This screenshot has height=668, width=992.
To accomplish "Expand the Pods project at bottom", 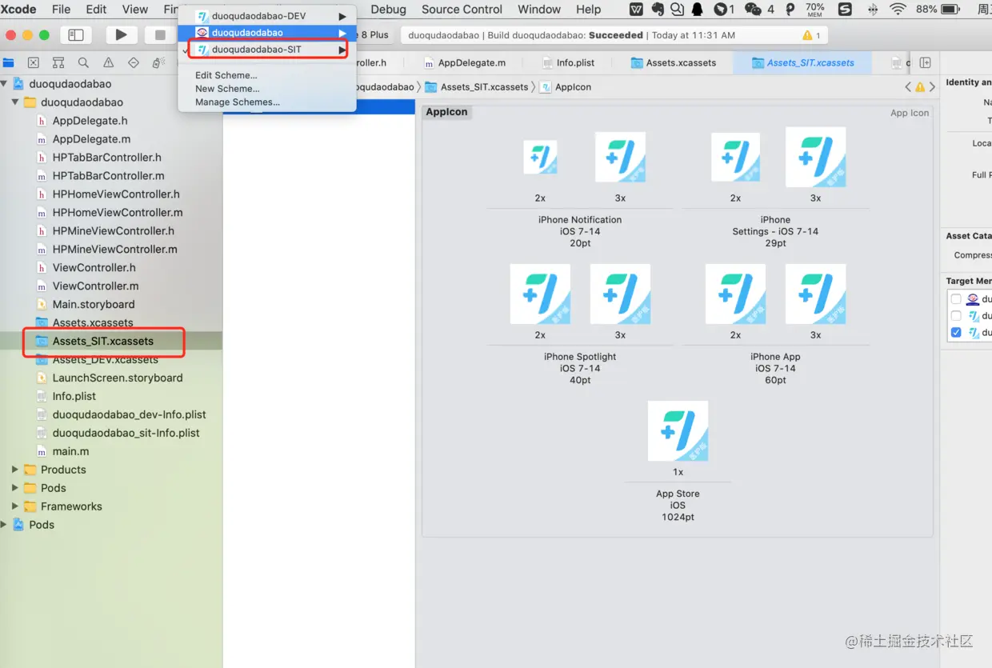I will [x=5, y=525].
